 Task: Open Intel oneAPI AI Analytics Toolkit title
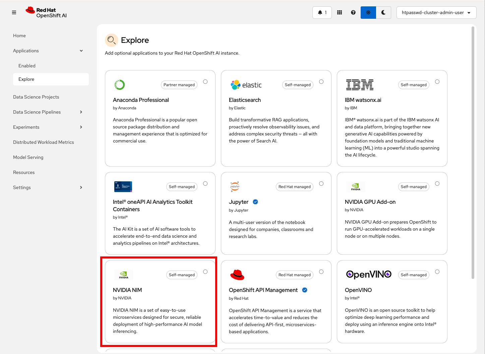click(153, 205)
